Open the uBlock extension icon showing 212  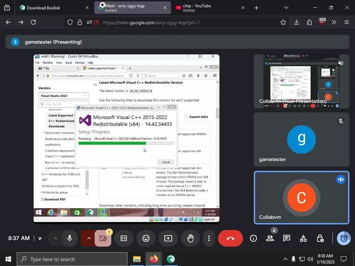[x=322, y=21]
